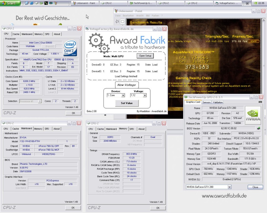Open Mainboard tab in CPU-Z memory window
The height and width of the screenshot is (213, 267).
(111, 129)
